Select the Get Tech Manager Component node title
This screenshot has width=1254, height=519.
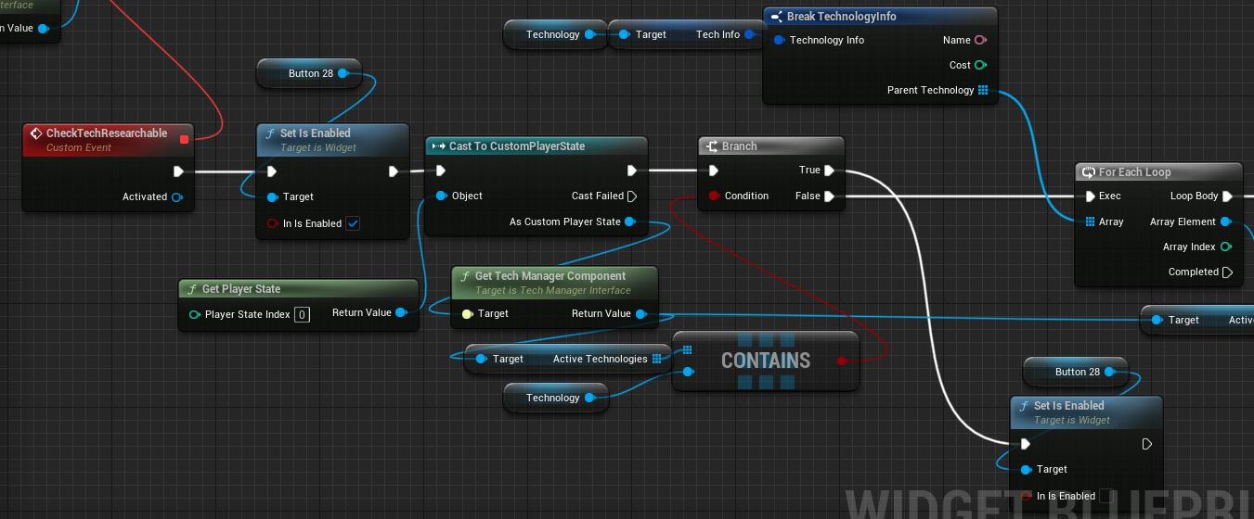[x=549, y=276]
